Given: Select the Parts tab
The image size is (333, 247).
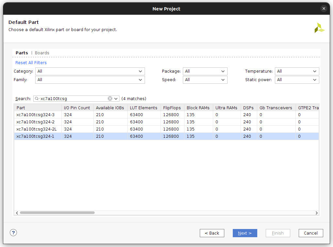Looking at the screenshot, I should tap(22, 53).
